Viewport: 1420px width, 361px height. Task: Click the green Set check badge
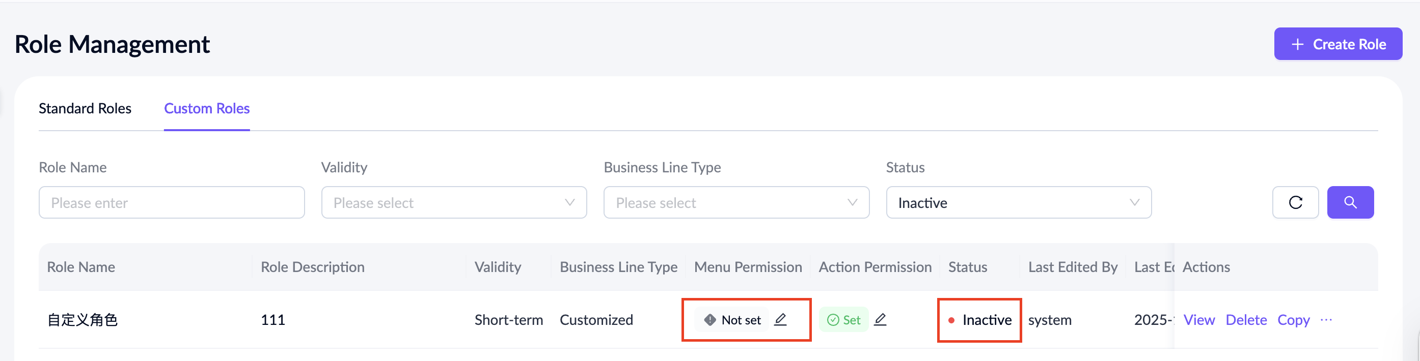coord(843,320)
